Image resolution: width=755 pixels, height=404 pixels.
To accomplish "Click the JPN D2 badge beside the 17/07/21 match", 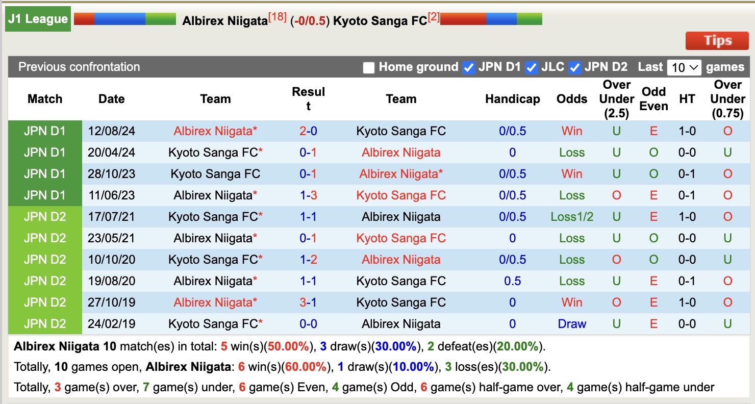I will 44,216.
